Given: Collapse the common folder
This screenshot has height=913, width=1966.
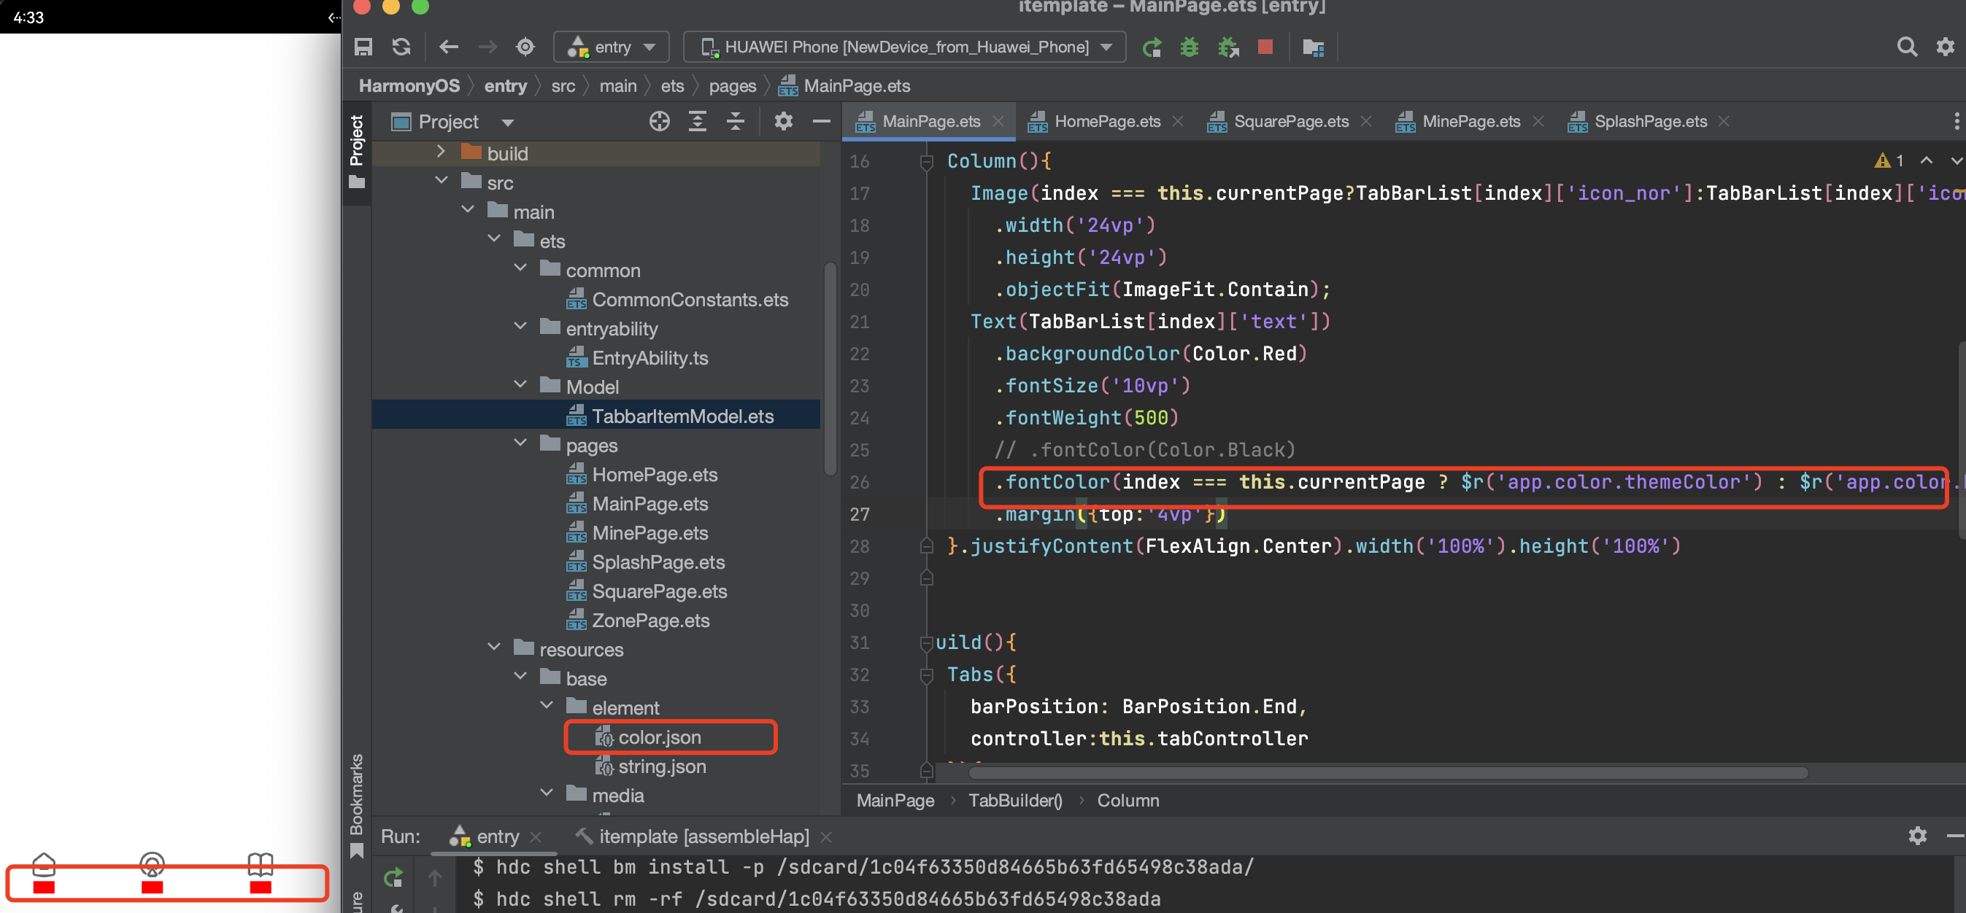Looking at the screenshot, I should pos(520,268).
